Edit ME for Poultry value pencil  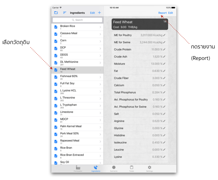pyautogui.click(x=164, y=35)
